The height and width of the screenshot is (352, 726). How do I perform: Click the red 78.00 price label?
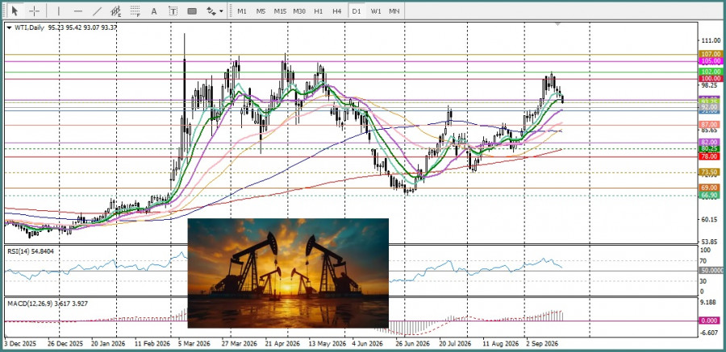point(709,157)
